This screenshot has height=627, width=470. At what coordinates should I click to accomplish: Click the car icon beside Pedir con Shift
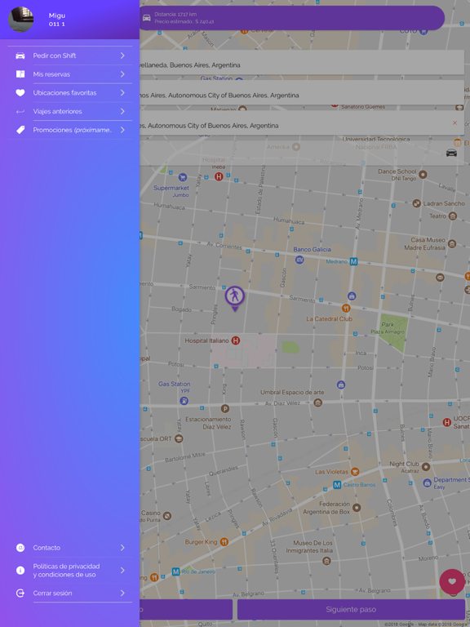(20, 56)
